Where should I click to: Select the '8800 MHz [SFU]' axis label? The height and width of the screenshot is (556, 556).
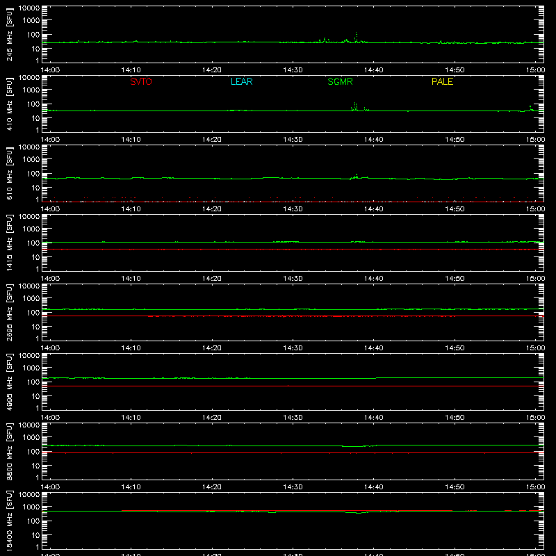(x=10, y=452)
